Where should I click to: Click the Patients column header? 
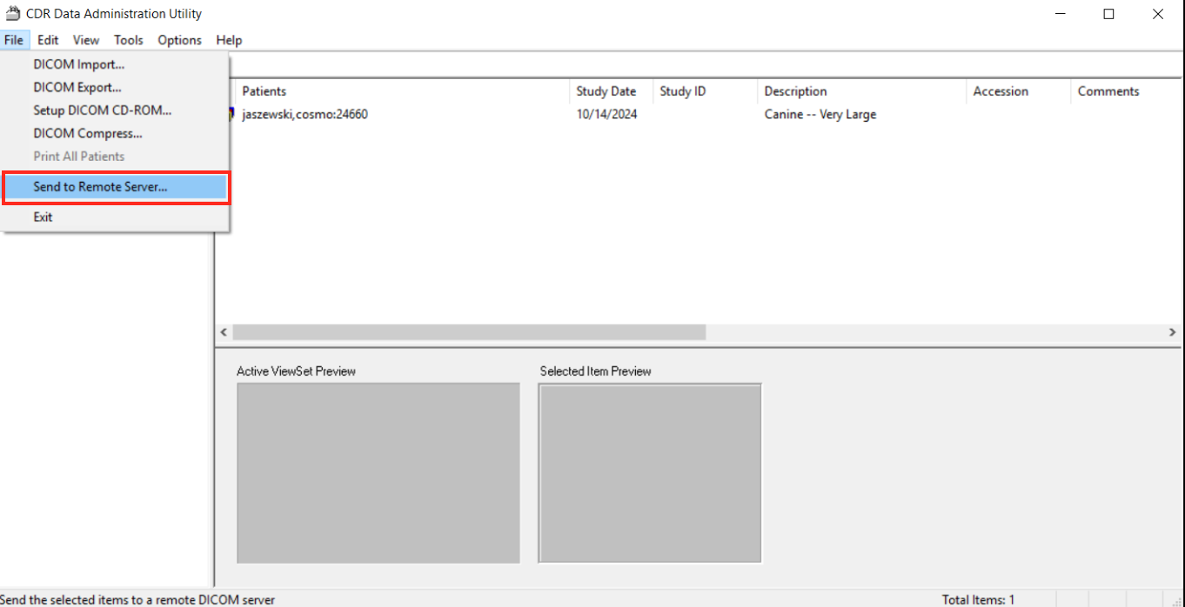pos(264,91)
